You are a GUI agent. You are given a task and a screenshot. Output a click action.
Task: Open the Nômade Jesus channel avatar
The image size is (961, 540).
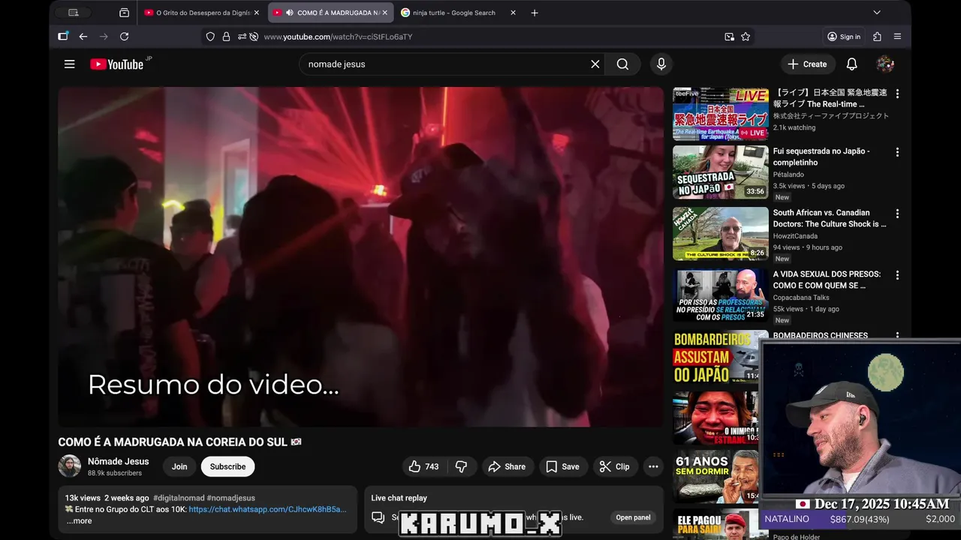click(70, 466)
